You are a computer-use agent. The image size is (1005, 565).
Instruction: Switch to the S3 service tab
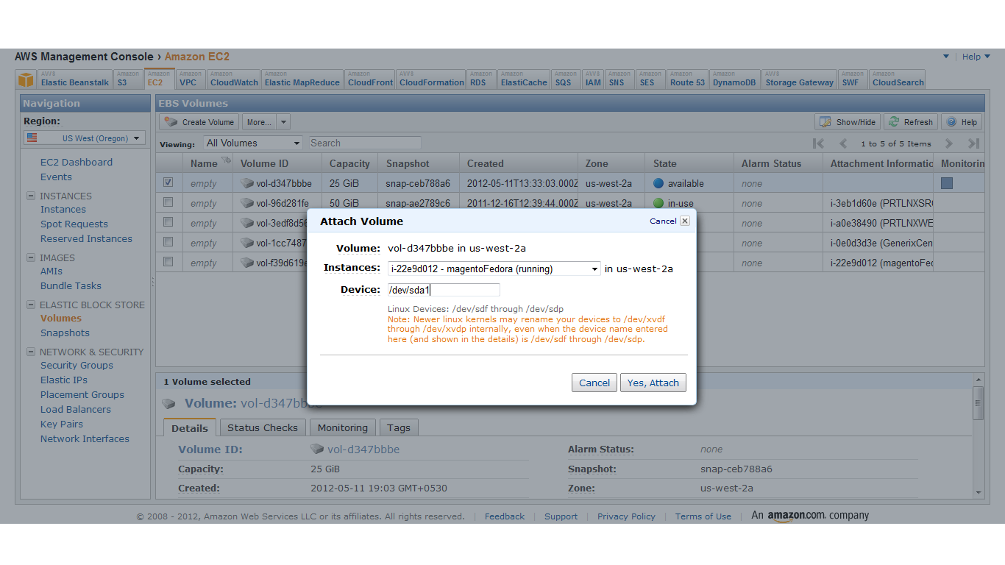(127, 79)
